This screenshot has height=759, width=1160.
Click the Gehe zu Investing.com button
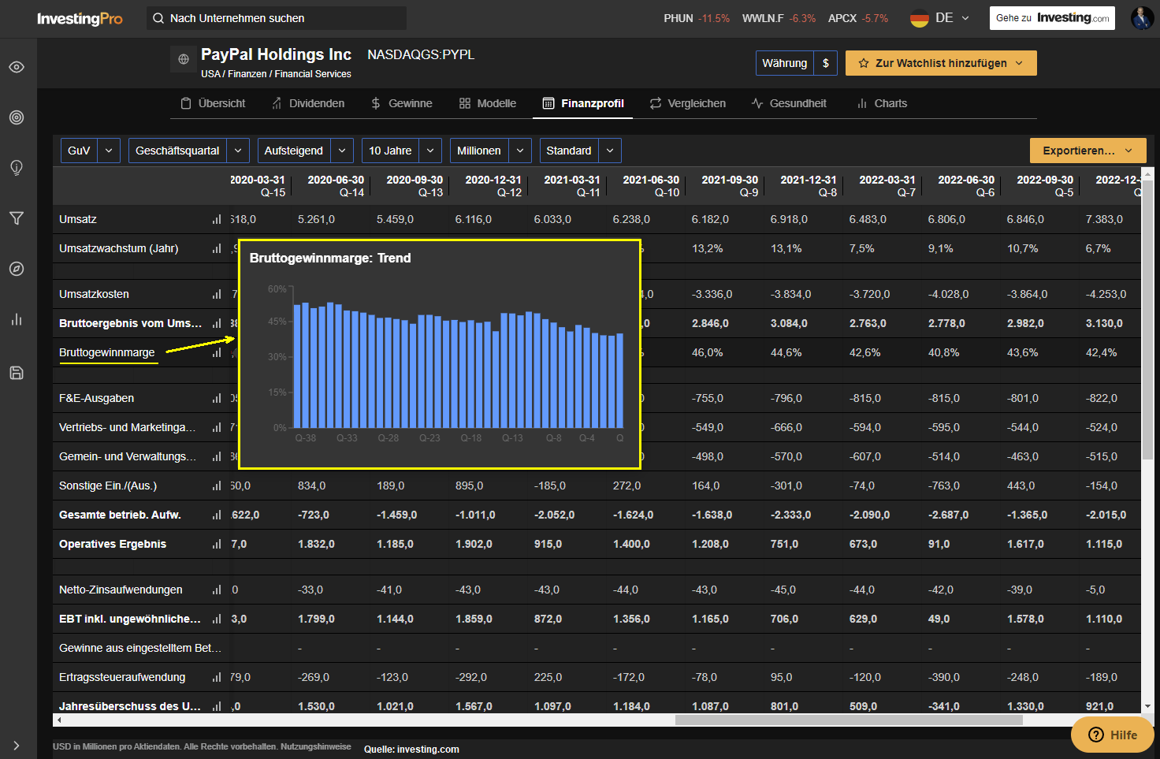coord(1052,18)
